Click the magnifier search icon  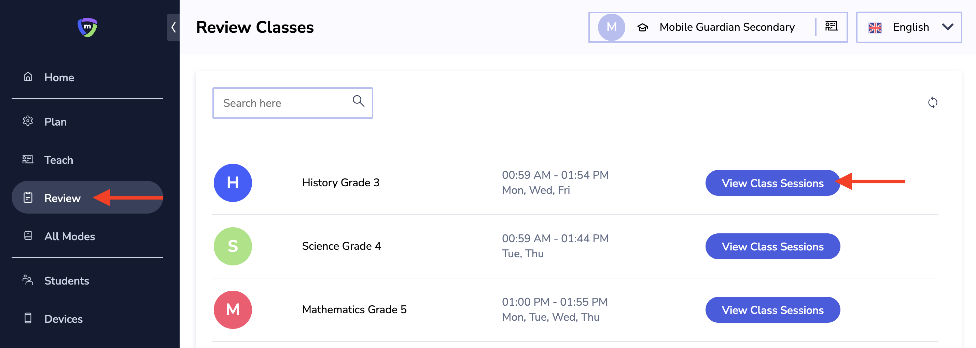click(359, 101)
